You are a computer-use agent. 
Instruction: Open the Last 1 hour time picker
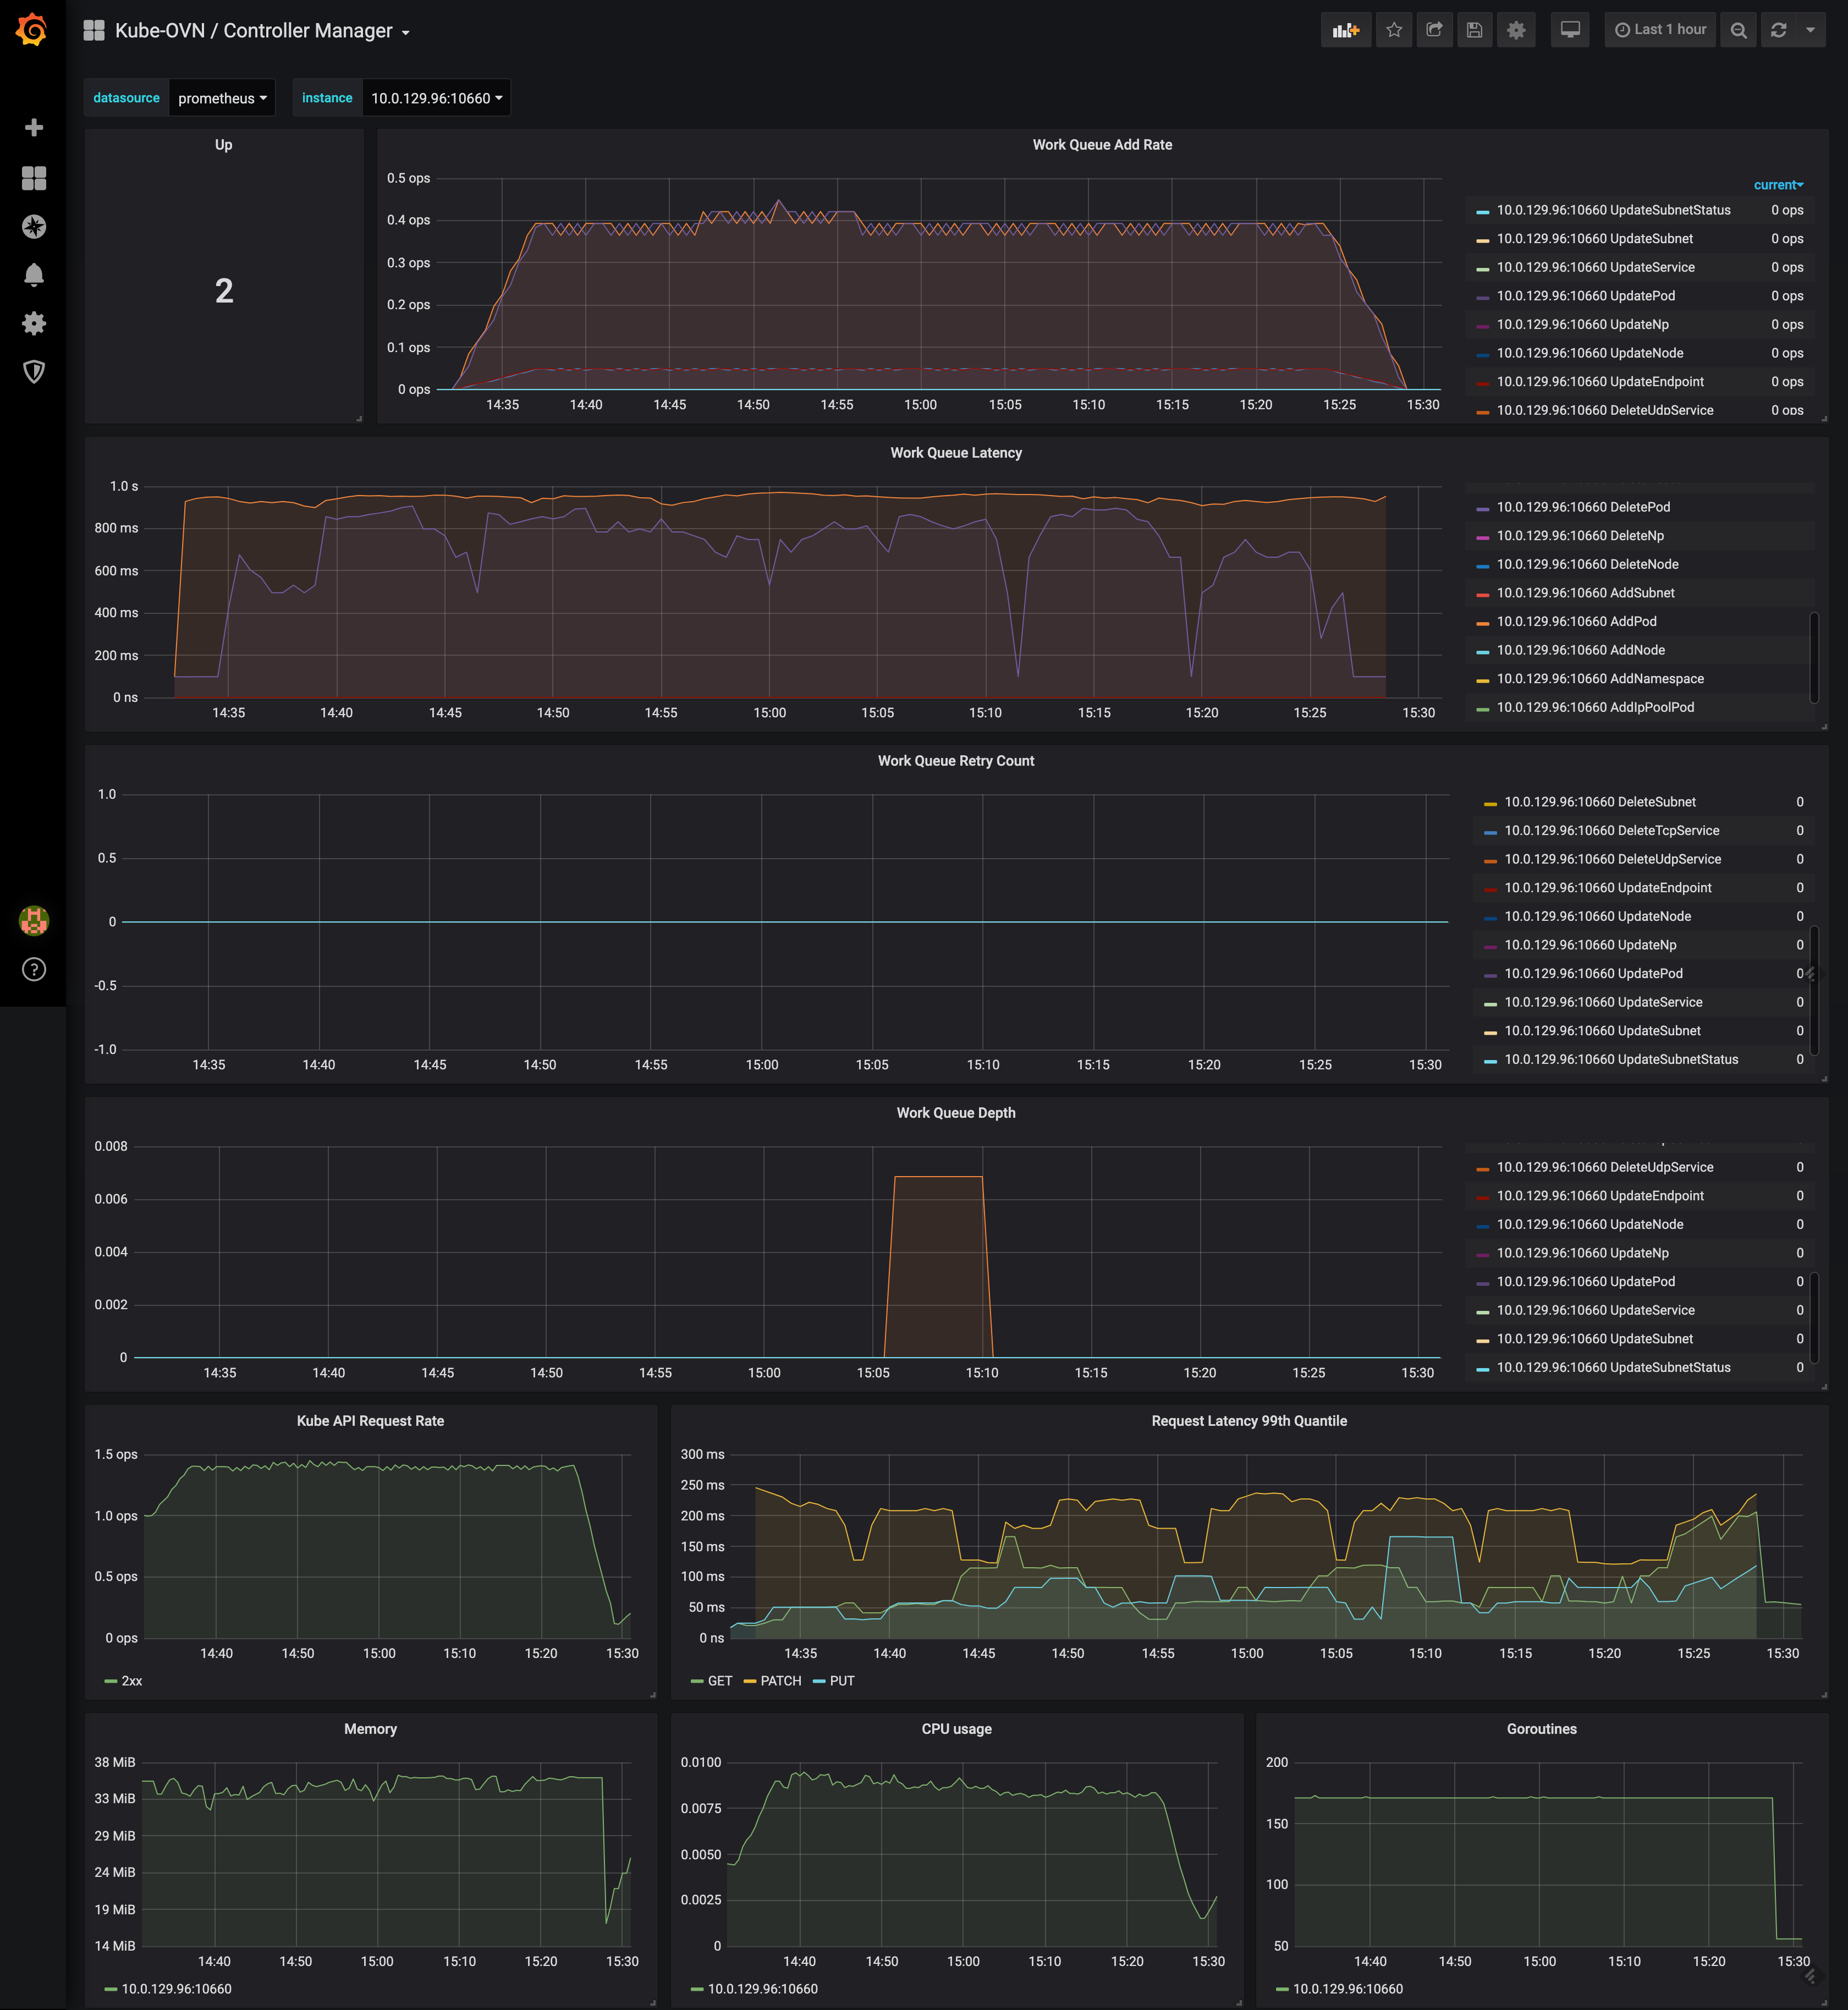pos(1660,30)
